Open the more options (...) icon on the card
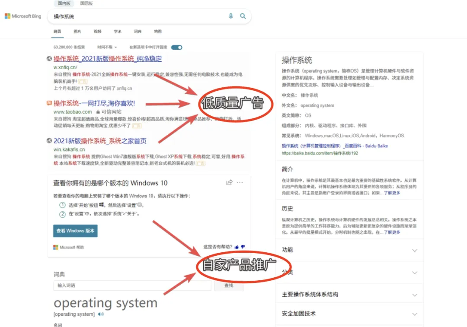The height and width of the screenshot is (327, 467). (x=240, y=183)
